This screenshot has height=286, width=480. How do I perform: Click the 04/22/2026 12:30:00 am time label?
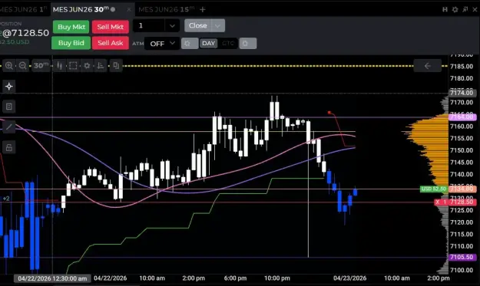click(x=52, y=278)
